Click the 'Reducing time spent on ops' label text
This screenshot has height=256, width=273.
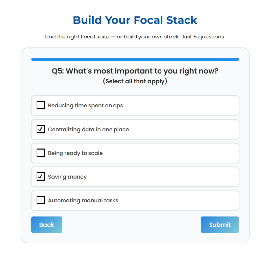pos(86,106)
